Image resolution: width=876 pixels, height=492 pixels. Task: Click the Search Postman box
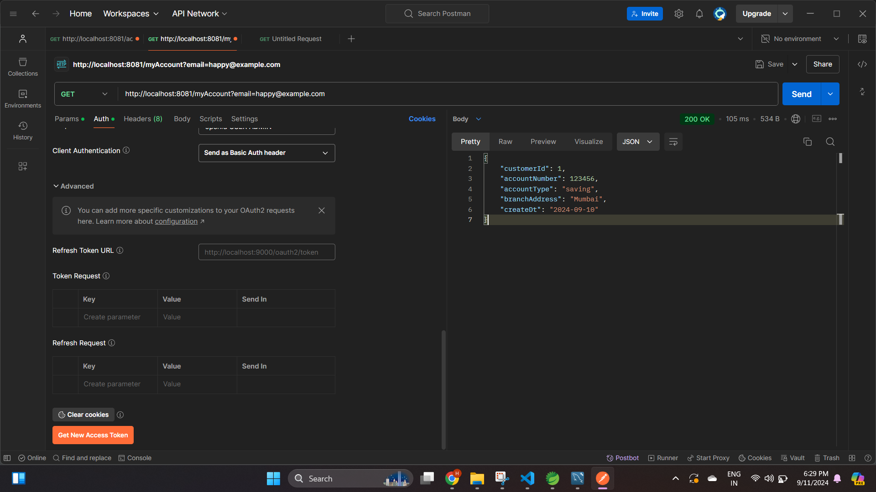[x=437, y=14]
